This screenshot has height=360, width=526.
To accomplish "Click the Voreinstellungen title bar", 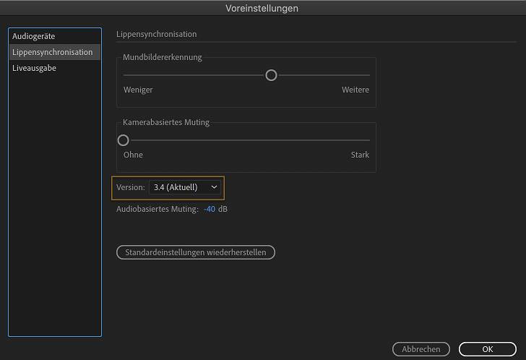I will click(263, 8).
